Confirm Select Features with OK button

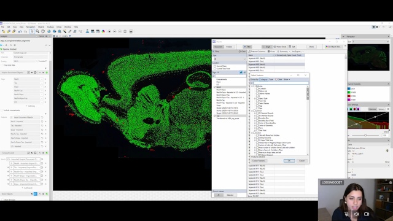coord(289,161)
